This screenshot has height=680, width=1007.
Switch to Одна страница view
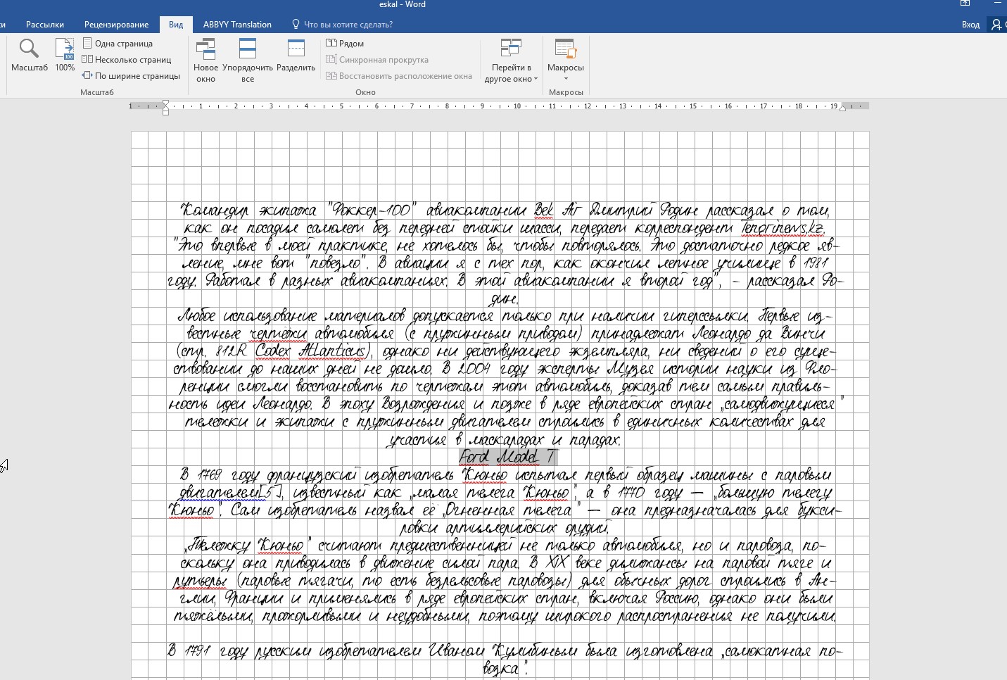coord(118,44)
